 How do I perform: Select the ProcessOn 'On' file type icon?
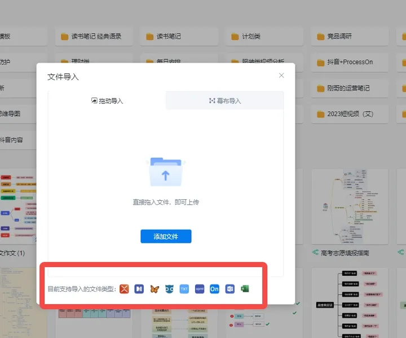(x=214, y=289)
